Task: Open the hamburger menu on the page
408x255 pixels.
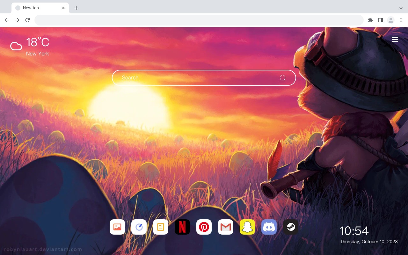Action: (395, 40)
